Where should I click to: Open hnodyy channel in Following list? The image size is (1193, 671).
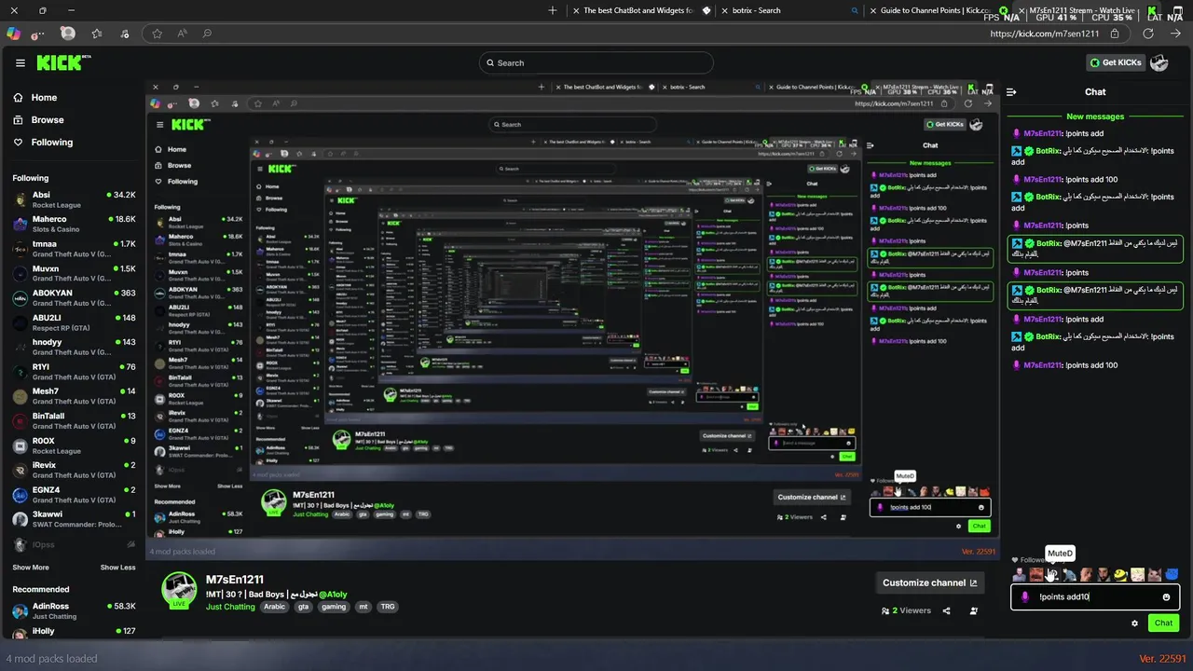73,347
